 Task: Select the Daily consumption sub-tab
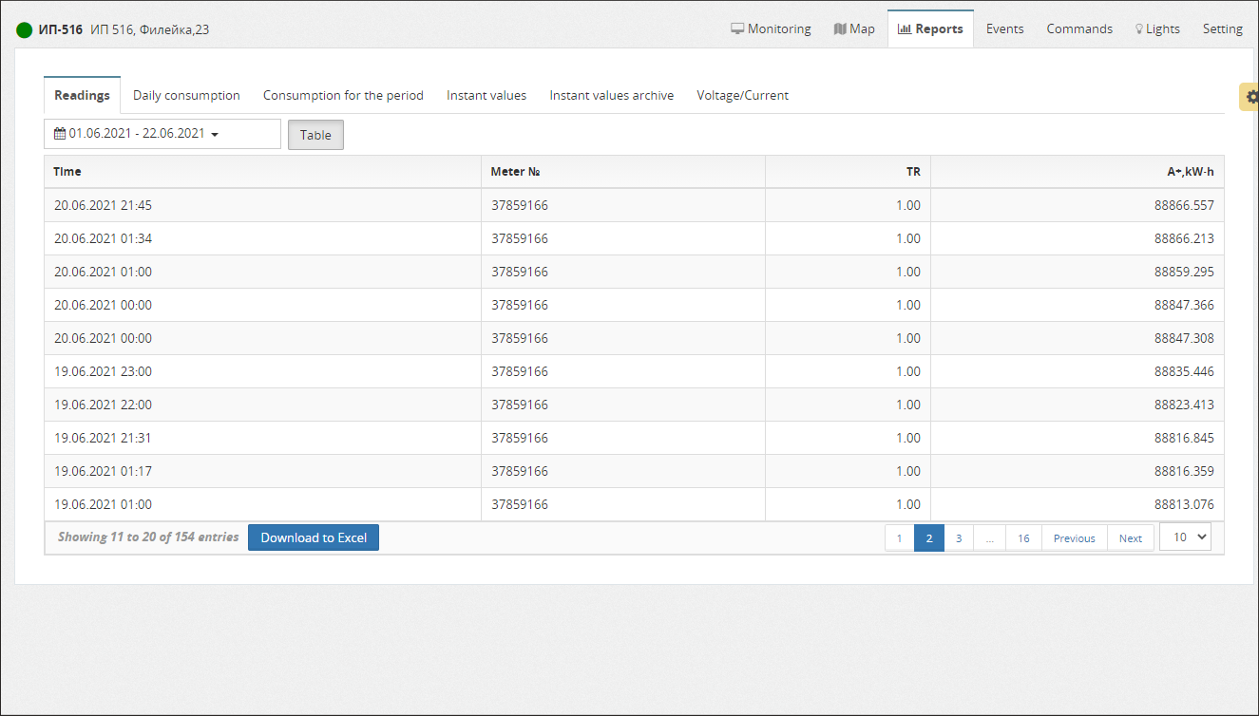[x=186, y=95]
